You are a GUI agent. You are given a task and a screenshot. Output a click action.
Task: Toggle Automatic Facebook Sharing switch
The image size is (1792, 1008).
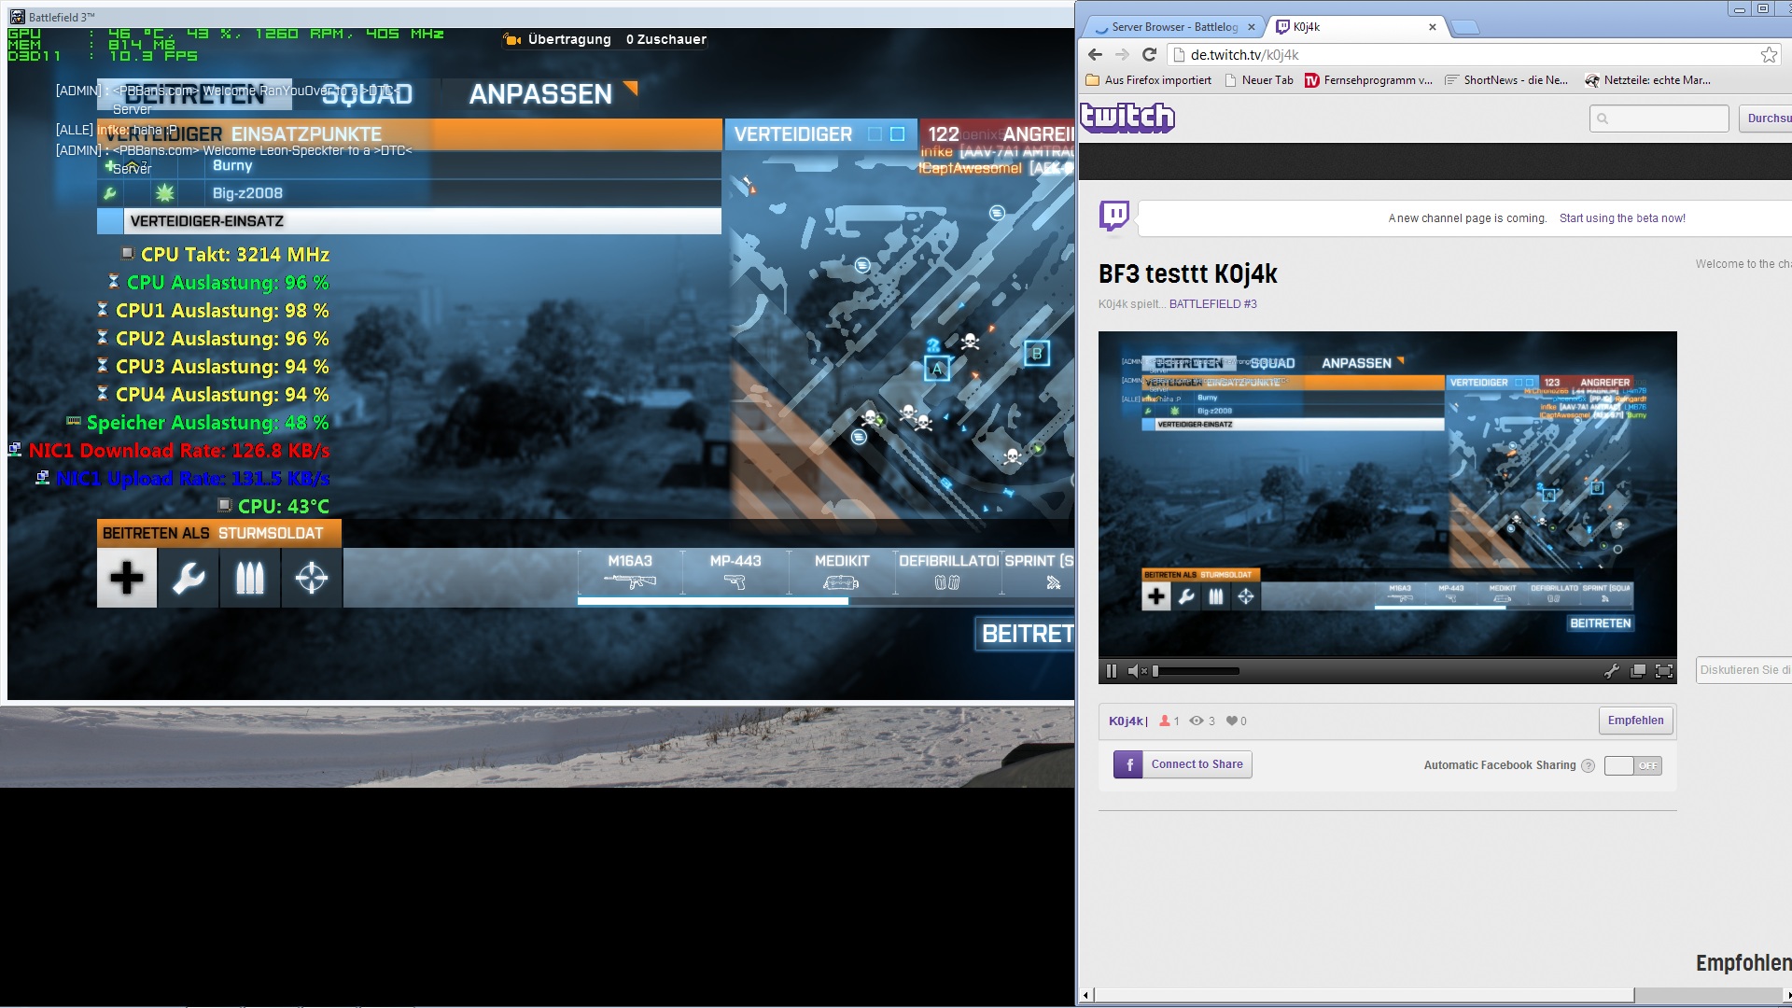click(x=1632, y=765)
